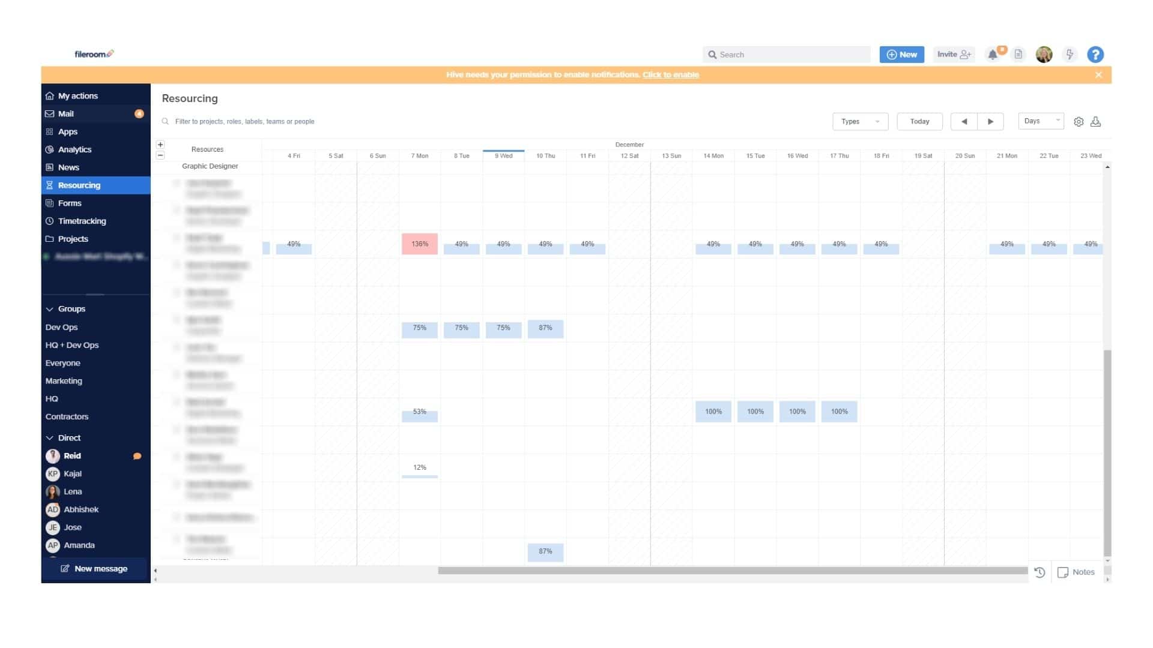Open the Resourcing menu item

pos(79,184)
